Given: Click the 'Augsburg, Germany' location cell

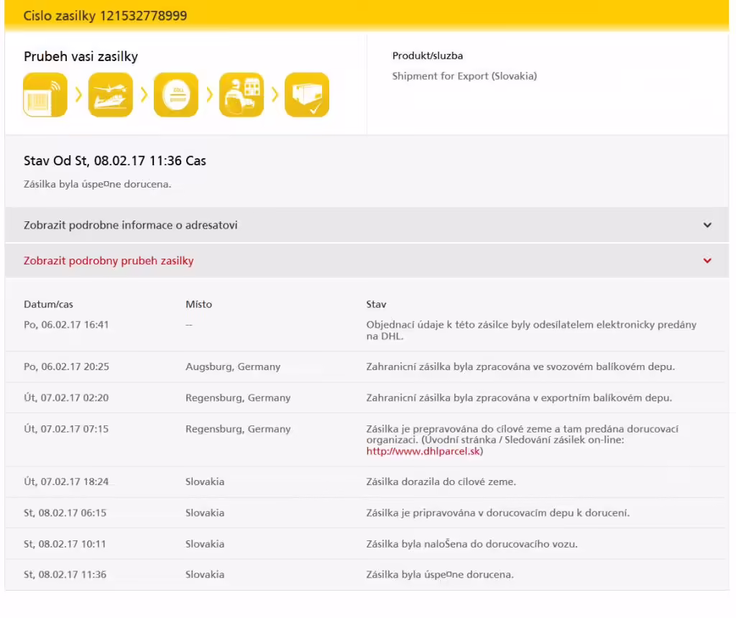Looking at the screenshot, I should (233, 366).
